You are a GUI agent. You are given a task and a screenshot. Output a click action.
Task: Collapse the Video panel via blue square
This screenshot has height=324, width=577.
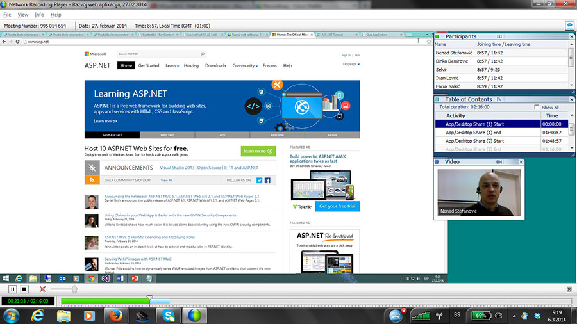(x=437, y=161)
